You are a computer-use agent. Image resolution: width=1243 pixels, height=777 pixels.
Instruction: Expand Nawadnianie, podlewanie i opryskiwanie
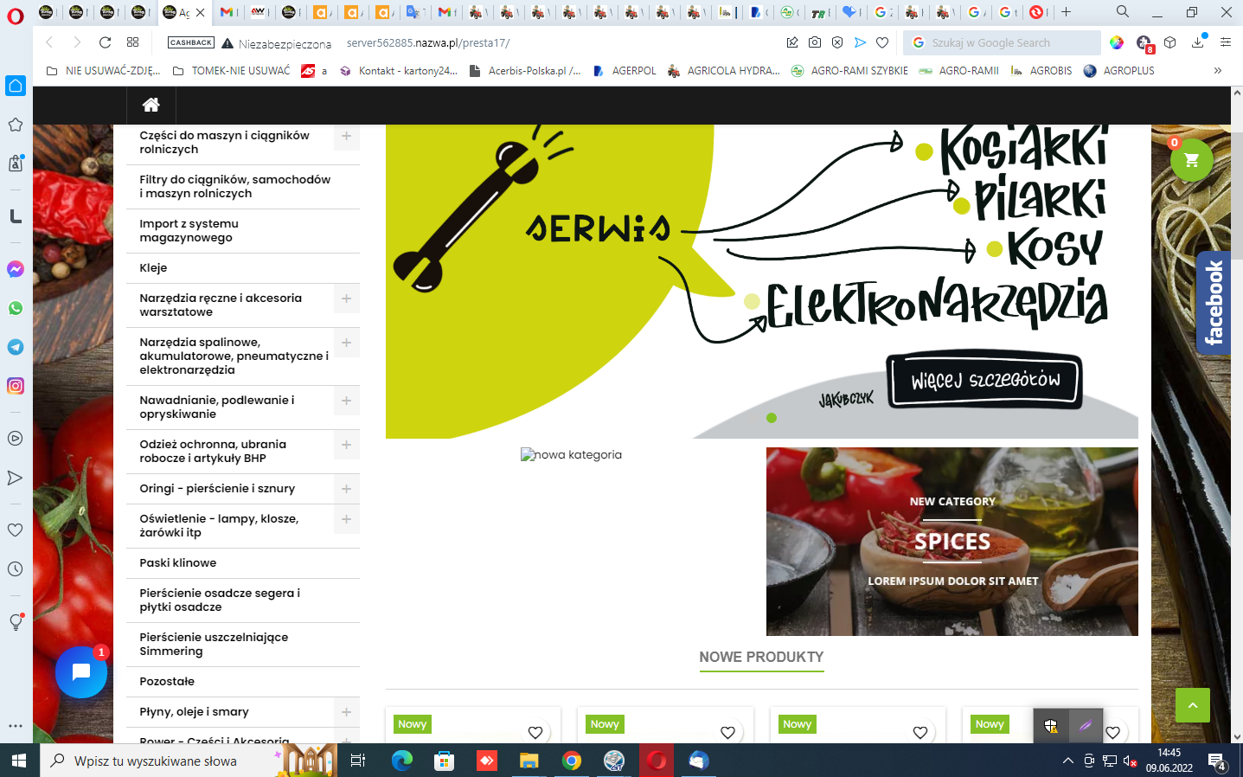click(347, 401)
